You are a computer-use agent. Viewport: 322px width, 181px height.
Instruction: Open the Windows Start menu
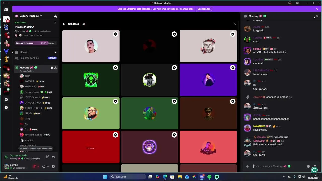coord(105,177)
